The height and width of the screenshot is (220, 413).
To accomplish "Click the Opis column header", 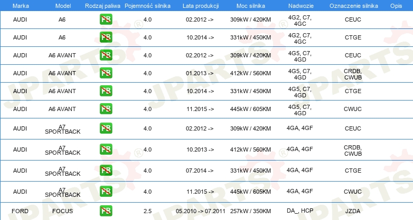I will point(396,5).
